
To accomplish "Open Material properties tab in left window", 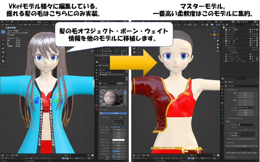I will (x=96, y=105).
